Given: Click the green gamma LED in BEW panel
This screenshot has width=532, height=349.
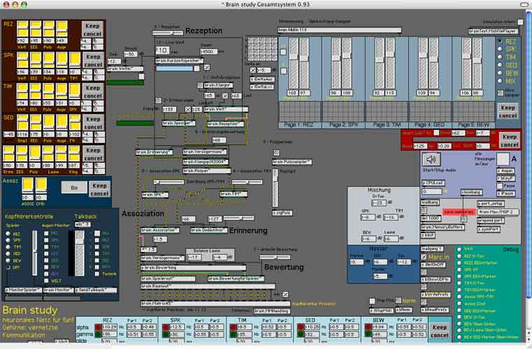Looking at the screenshot, I should tap(368, 334).
